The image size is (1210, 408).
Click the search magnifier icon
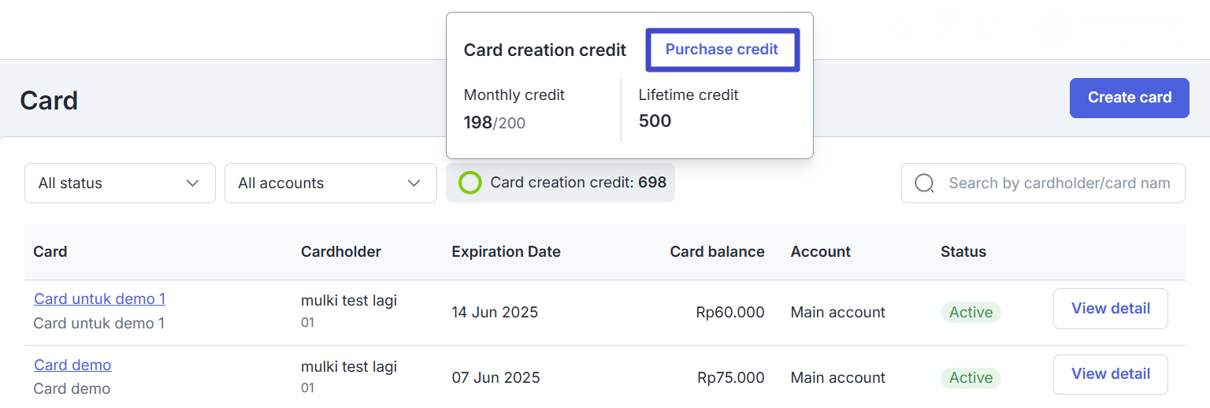pos(925,184)
